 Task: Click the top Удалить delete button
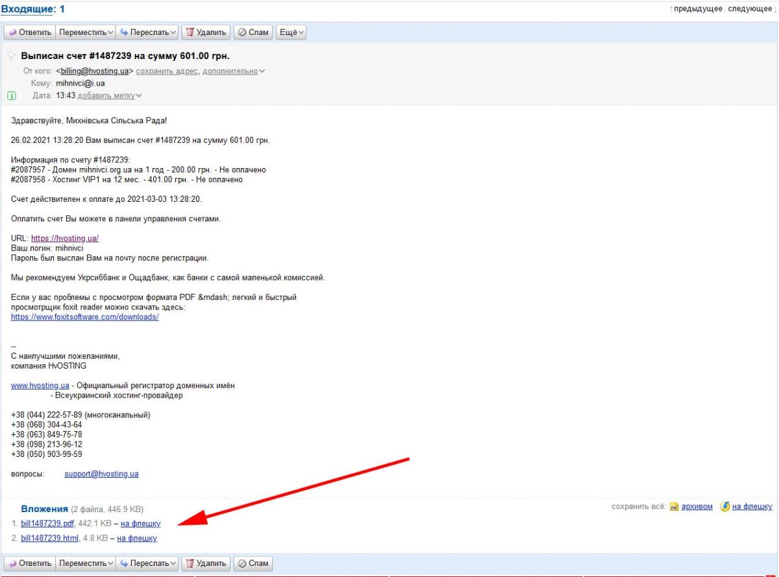pyautogui.click(x=206, y=32)
